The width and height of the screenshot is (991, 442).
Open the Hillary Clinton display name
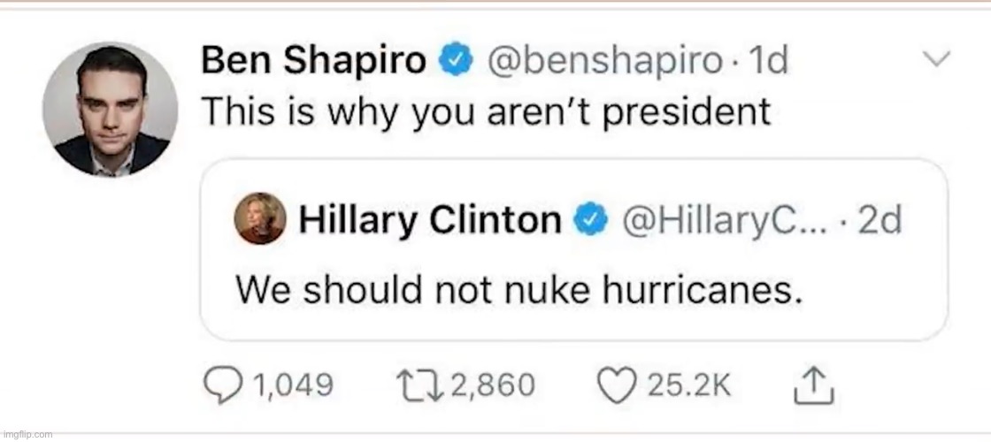click(x=430, y=220)
